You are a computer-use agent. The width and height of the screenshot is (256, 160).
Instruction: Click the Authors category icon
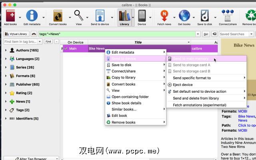[12, 50]
